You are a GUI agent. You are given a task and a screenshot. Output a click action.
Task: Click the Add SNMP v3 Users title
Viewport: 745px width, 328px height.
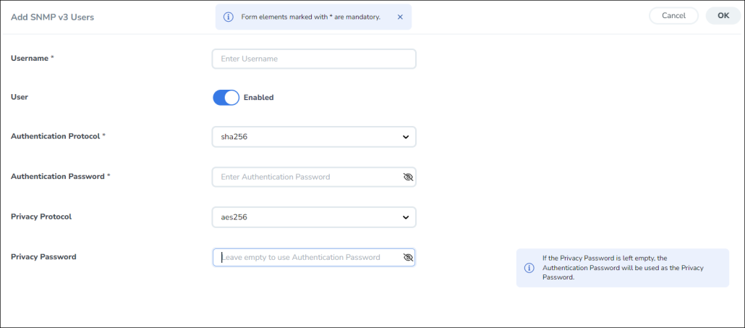click(52, 17)
